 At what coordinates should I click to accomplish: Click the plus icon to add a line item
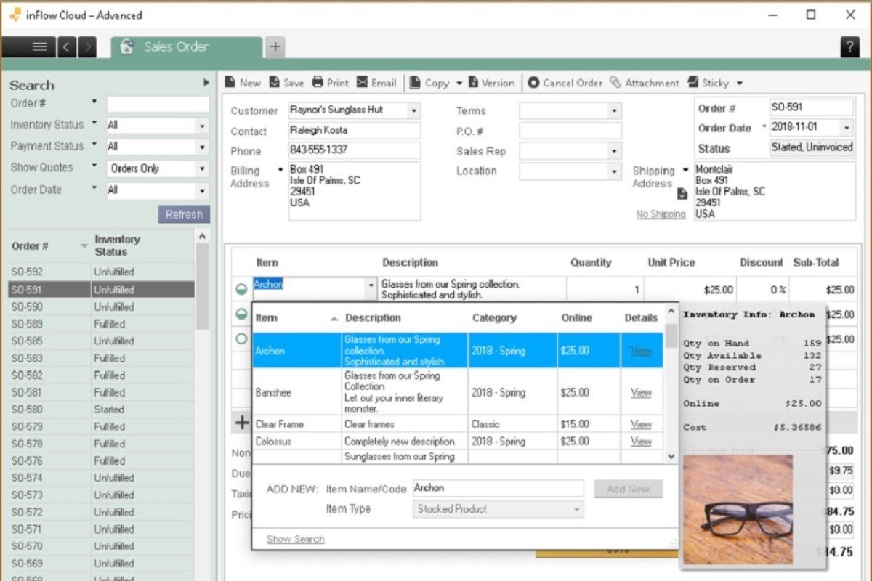(242, 422)
